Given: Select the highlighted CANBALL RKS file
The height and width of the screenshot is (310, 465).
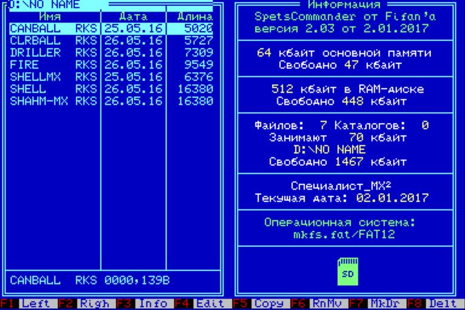Looking at the screenshot, I should click(x=54, y=28).
